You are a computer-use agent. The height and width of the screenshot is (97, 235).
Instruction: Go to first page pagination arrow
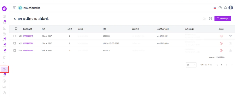click(217, 65)
